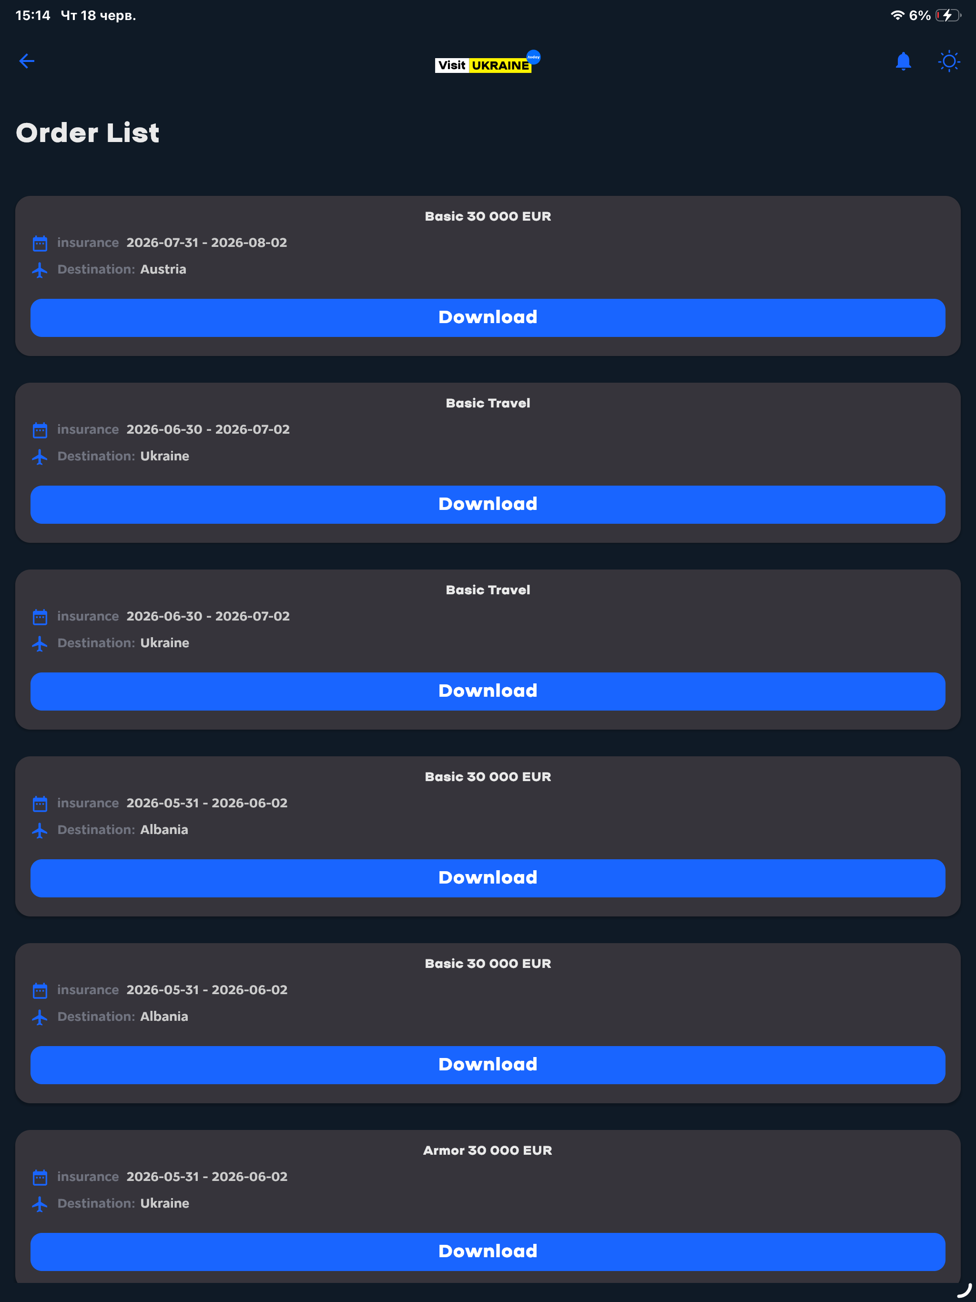The width and height of the screenshot is (976, 1302).
Task: Tap dates 2026-07-31 - 2026-08-02
Action: tap(207, 243)
